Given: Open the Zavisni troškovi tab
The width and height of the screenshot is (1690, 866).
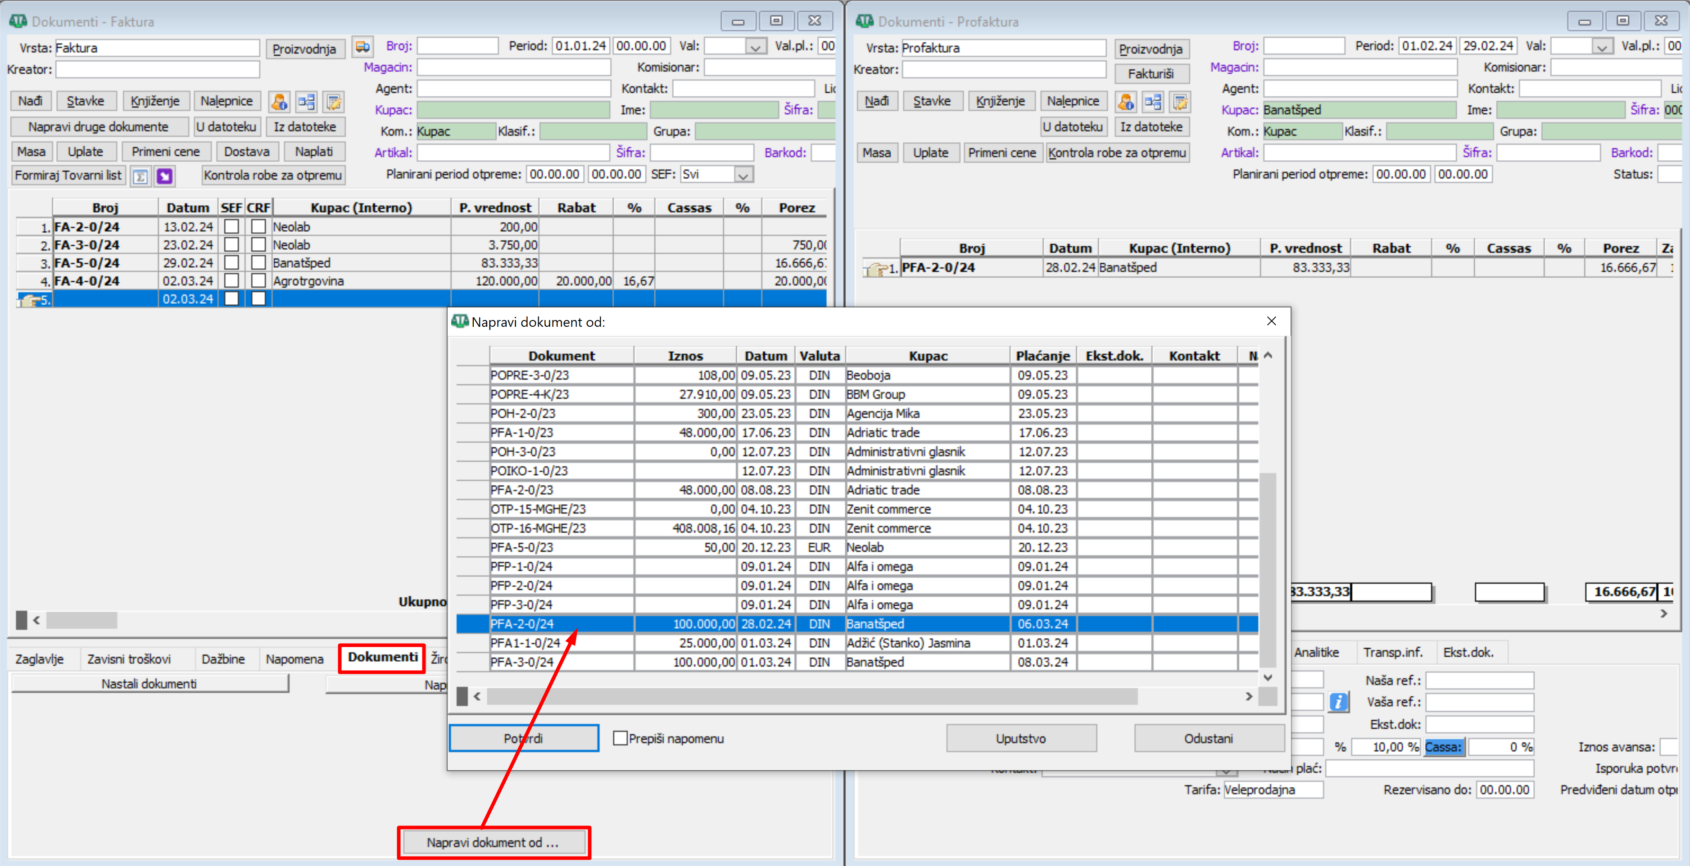Looking at the screenshot, I should click(x=129, y=659).
